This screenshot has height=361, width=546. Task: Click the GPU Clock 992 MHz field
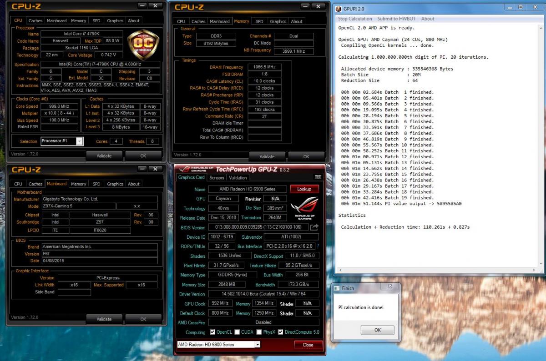[x=221, y=303]
